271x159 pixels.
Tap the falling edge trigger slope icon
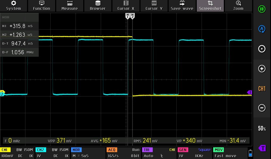pyautogui.click(x=161, y=156)
